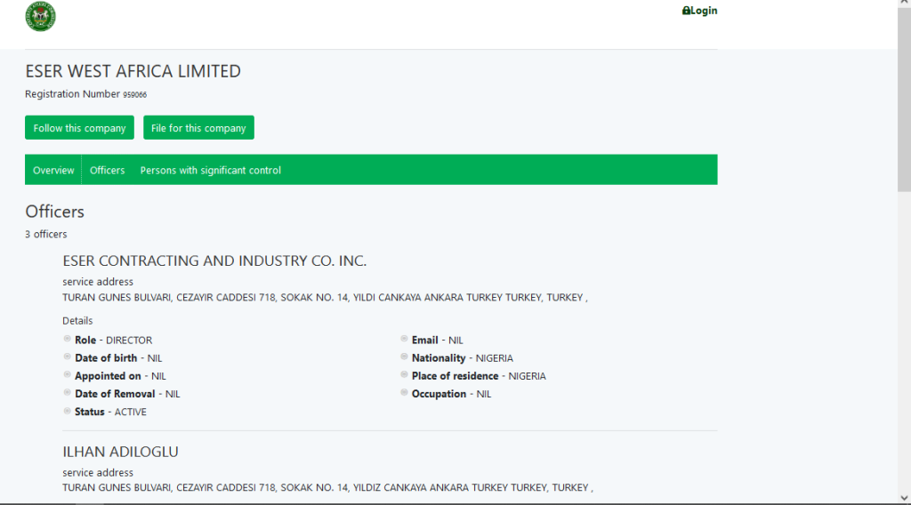This screenshot has height=505, width=911.
Task: Click the CAC logo emblem
Action: pos(40,16)
